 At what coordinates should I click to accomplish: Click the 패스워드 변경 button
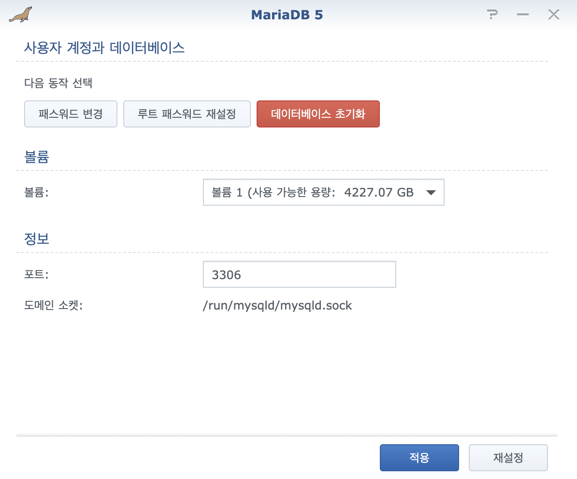pyautogui.click(x=71, y=114)
